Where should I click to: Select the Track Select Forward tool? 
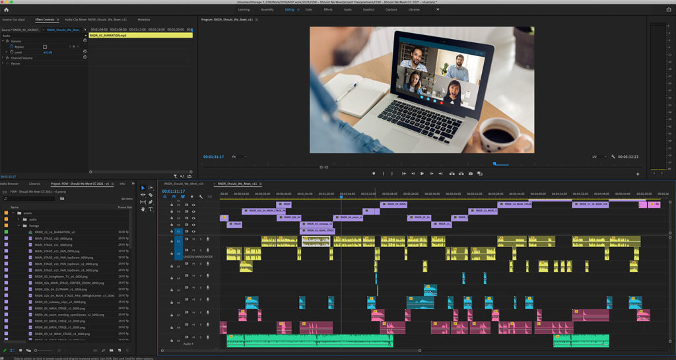(151, 188)
